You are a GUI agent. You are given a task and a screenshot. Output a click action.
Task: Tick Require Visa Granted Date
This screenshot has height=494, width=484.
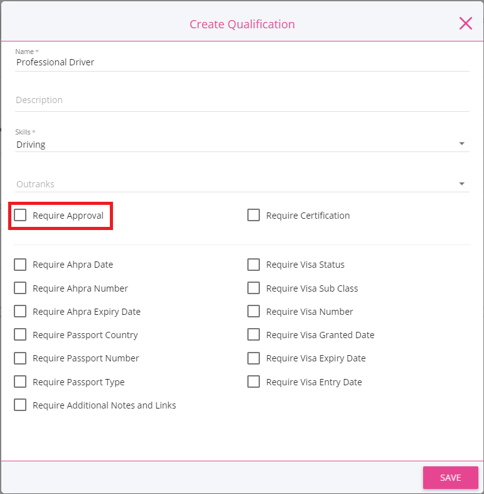tap(254, 335)
